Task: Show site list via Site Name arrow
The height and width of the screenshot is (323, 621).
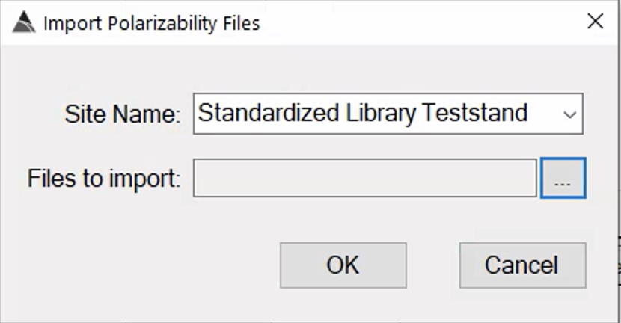Action: [x=569, y=115]
